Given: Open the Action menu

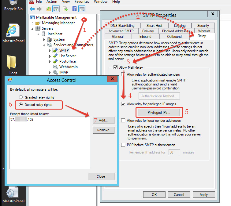Looking at the screenshot, I should [52, 2].
